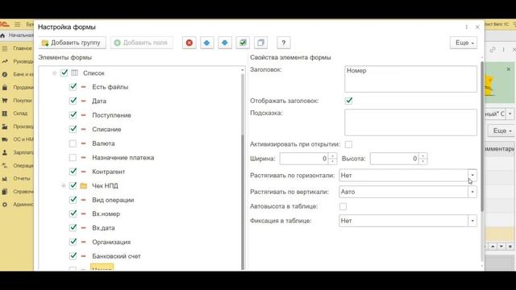Click the Зарплата person sidebar icon
Screen dimensions: 516x290
tap(5, 152)
